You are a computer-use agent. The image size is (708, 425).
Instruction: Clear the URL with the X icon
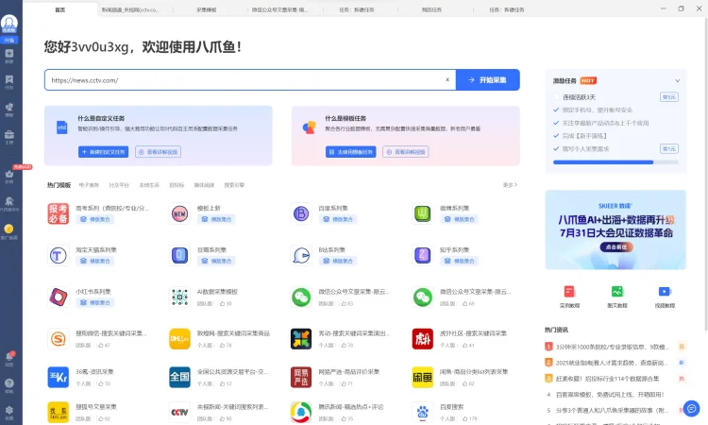[447, 80]
